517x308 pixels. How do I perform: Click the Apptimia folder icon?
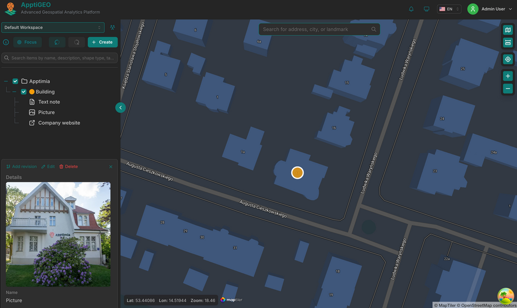pos(24,81)
